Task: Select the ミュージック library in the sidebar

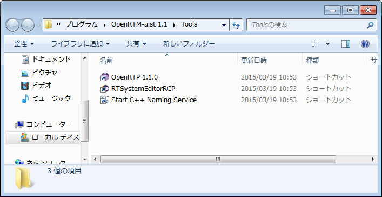Action: click(x=46, y=98)
